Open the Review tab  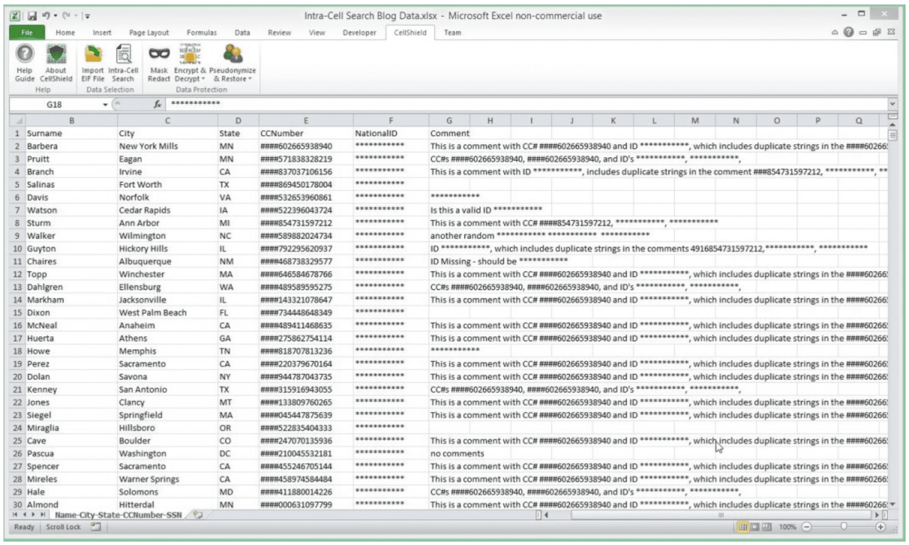(x=279, y=32)
